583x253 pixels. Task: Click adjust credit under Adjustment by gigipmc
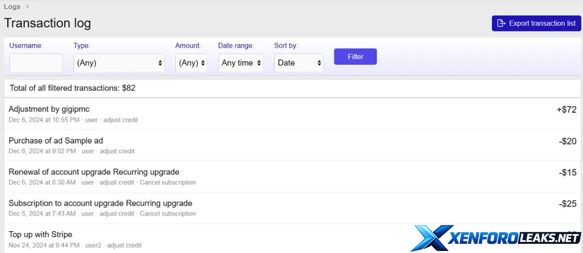[120, 120]
